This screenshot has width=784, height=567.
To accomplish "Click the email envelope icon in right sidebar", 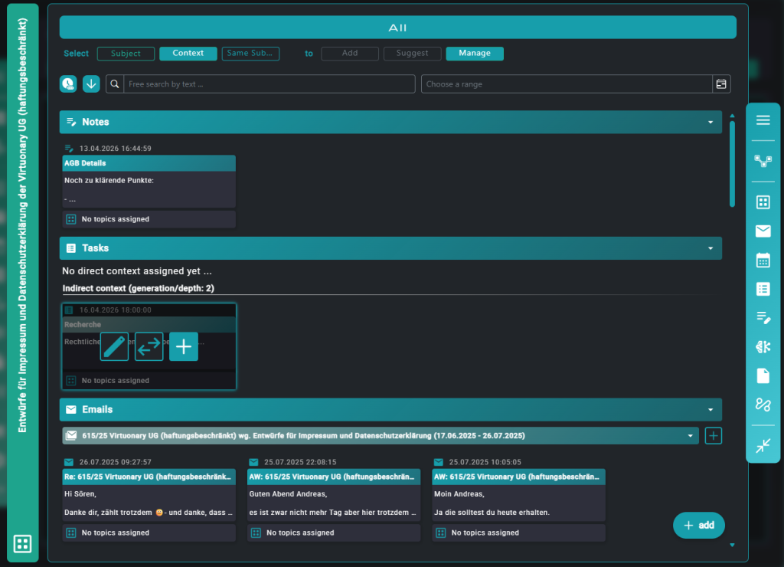I will 763,231.
